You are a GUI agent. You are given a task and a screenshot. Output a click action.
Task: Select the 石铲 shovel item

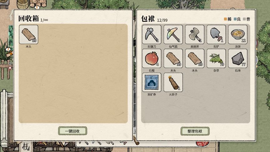point(216,34)
